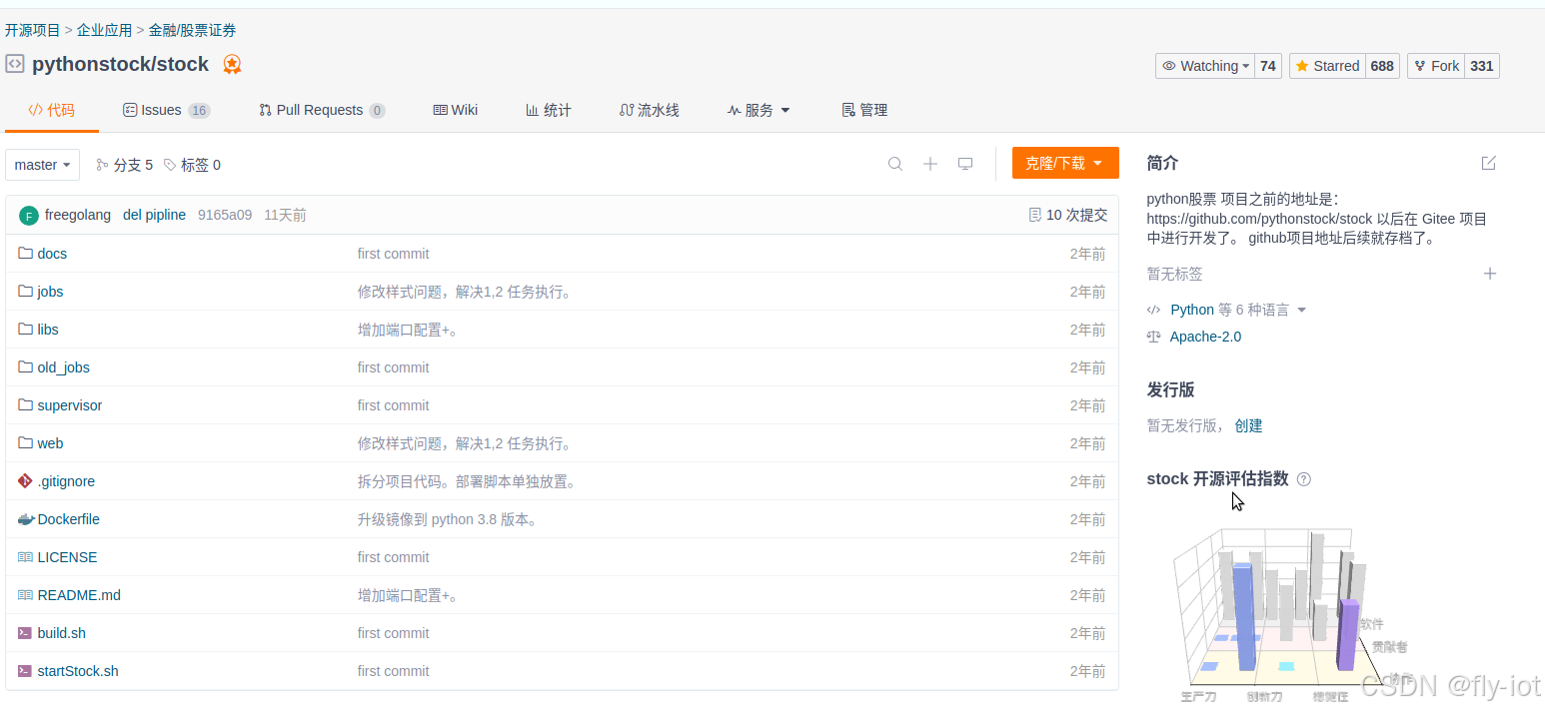
Task: Click the search magnifier icon
Action: click(x=895, y=164)
